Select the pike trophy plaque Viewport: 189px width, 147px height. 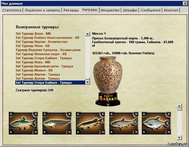(x=91, y=123)
